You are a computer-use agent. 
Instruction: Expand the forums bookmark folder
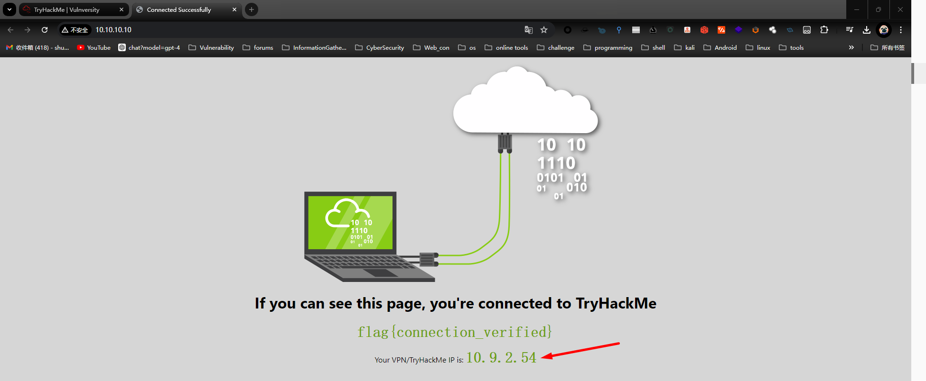[x=258, y=47]
